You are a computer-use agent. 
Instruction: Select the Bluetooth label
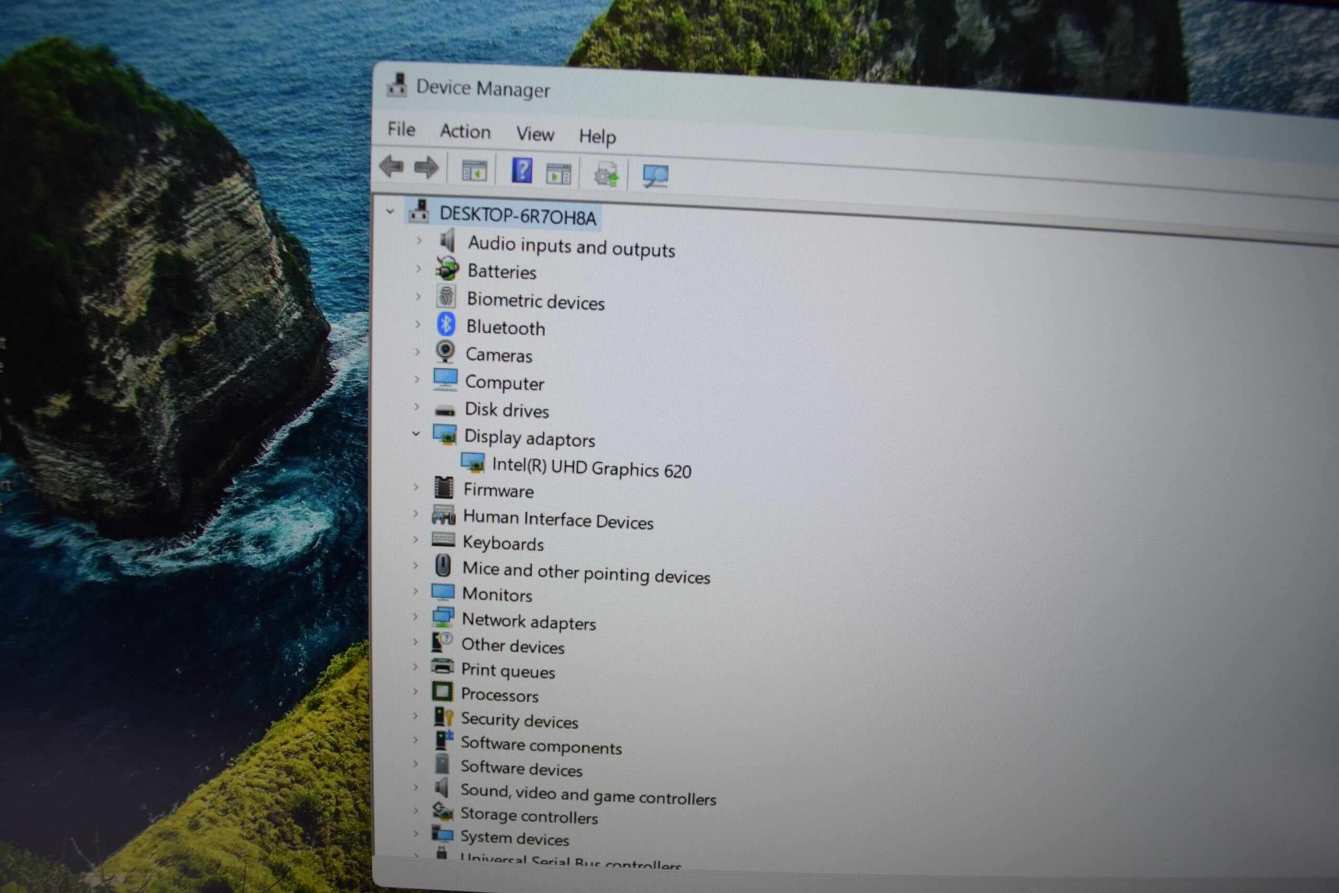(506, 327)
